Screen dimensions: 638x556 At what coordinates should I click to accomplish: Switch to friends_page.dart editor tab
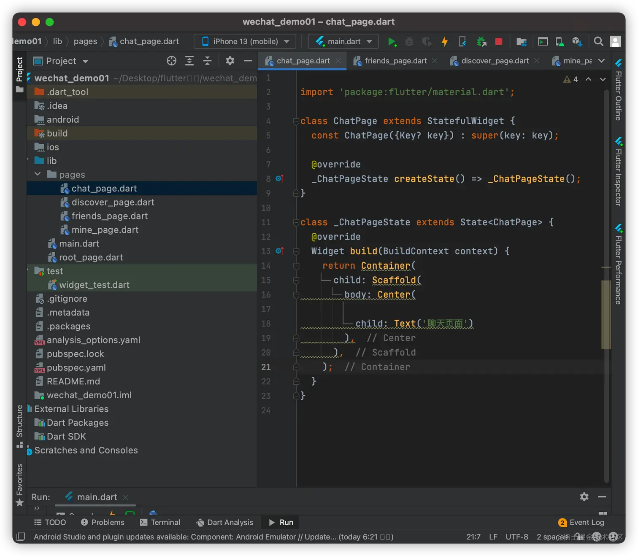(395, 61)
